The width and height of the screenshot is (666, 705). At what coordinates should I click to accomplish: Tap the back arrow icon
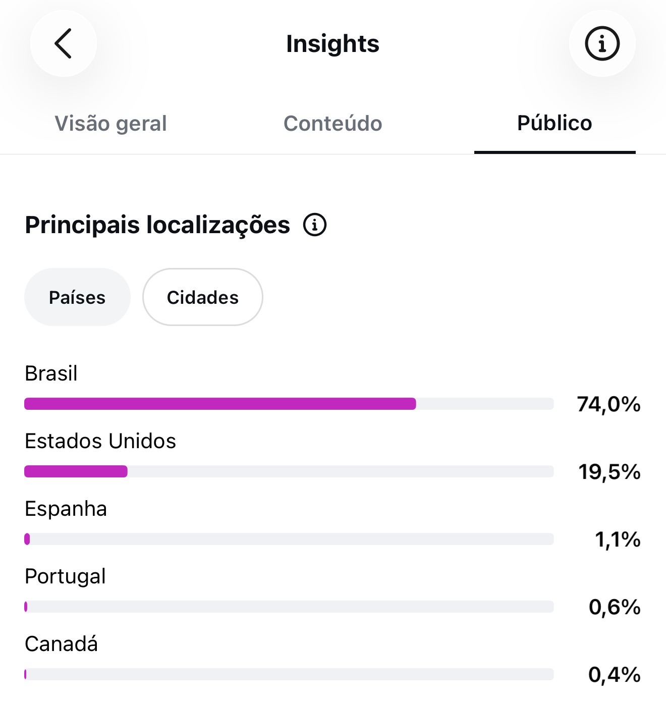click(x=63, y=43)
